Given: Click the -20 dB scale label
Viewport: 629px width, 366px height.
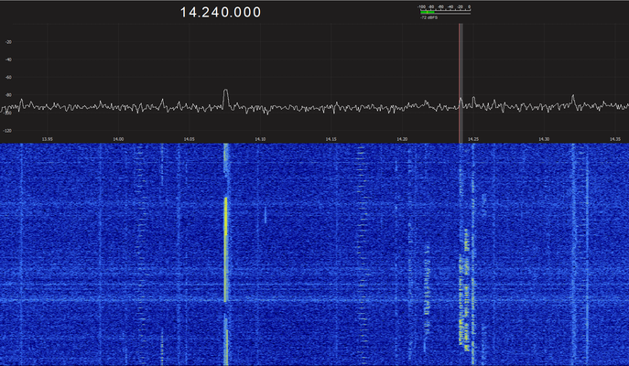Looking at the screenshot, I should tap(8, 42).
